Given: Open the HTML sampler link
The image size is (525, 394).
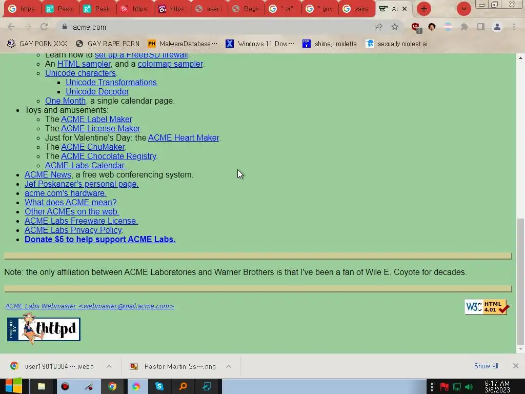Looking at the screenshot, I should coord(84,64).
